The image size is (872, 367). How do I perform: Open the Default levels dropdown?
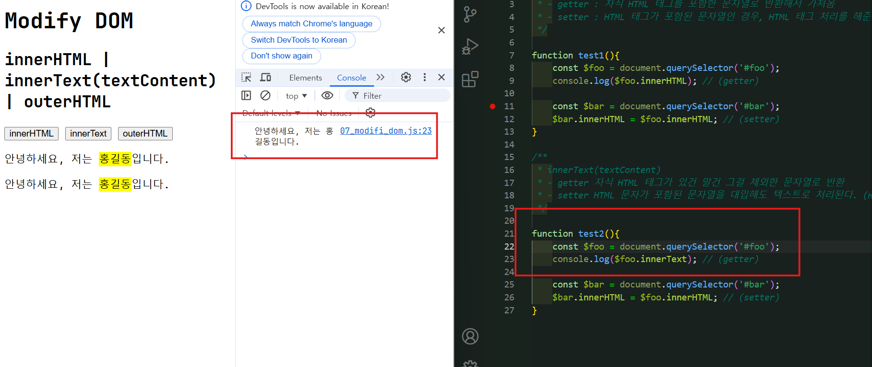coord(271,113)
